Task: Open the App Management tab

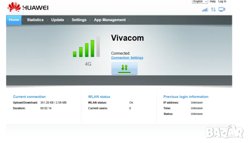Action: 110,20
